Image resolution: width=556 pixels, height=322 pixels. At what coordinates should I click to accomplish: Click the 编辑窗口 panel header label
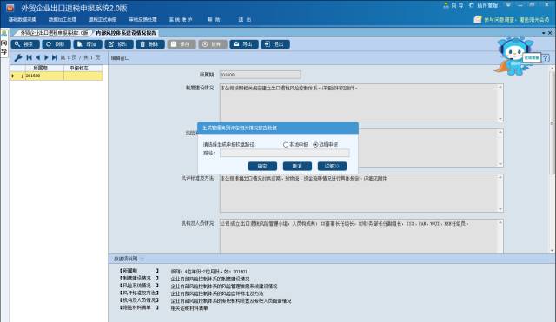pos(120,58)
